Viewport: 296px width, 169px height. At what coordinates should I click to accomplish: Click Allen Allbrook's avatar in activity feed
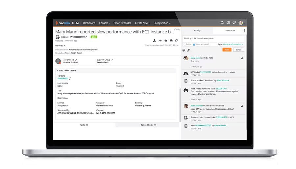tap(186, 106)
